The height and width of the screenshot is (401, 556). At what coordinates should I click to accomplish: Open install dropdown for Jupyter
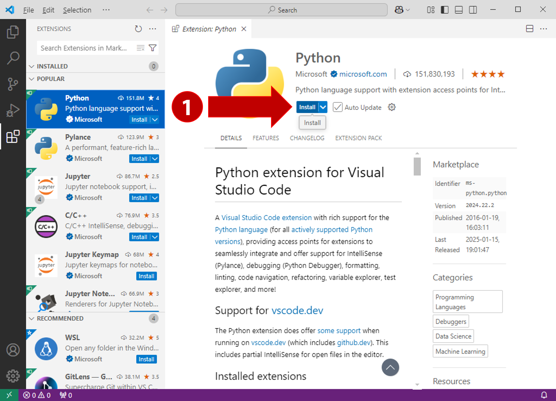155,198
